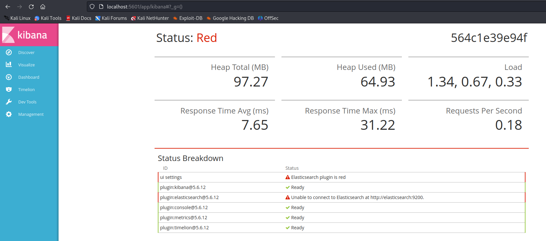Click the ID column header

(165, 168)
